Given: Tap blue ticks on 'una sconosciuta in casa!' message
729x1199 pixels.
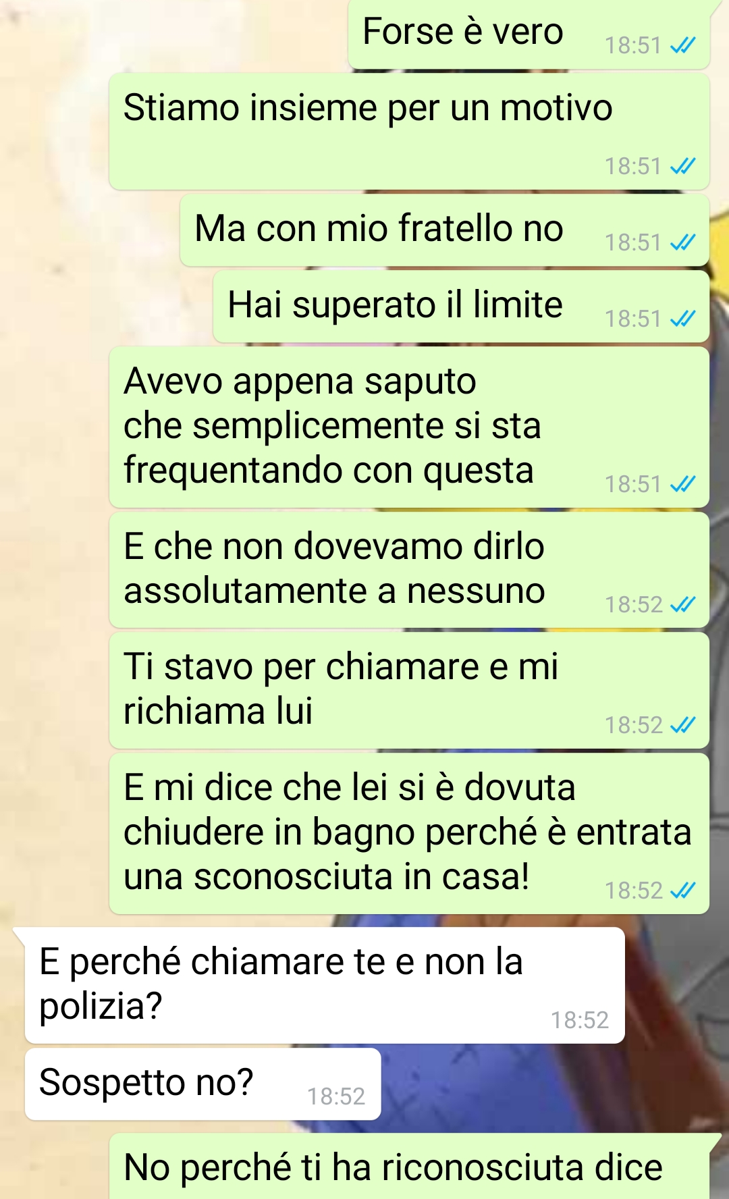Looking at the screenshot, I should pyautogui.click(x=682, y=890).
